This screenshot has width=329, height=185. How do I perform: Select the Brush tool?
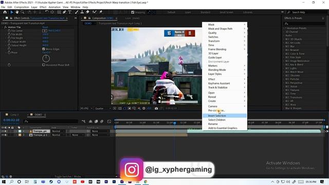(77, 12)
